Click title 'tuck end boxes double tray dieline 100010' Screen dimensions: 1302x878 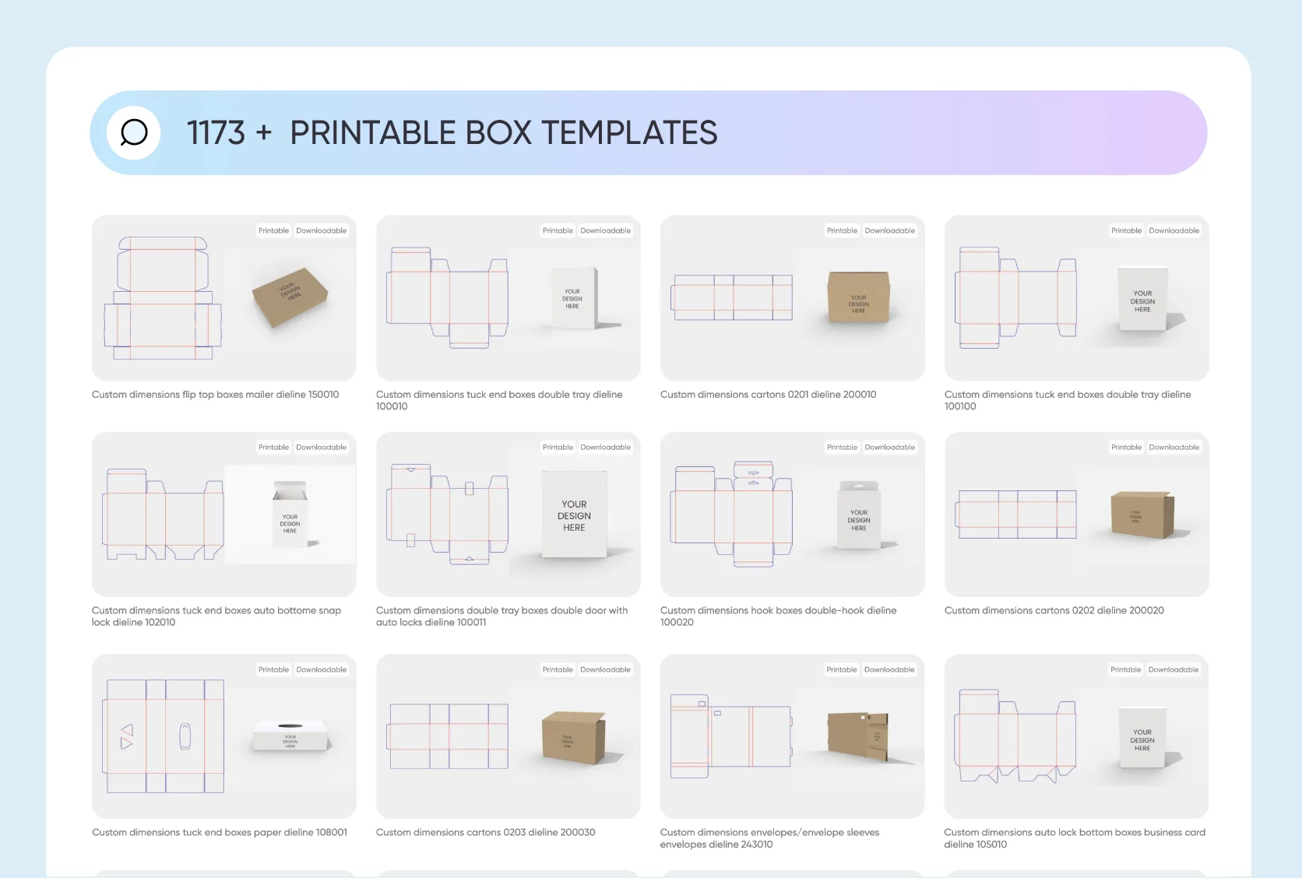pyautogui.click(x=499, y=400)
